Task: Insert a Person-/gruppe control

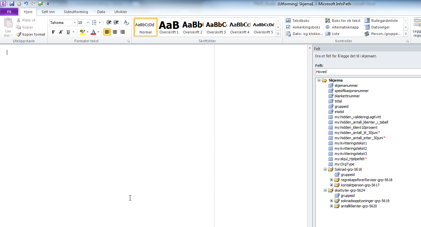Action: (x=382, y=34)
